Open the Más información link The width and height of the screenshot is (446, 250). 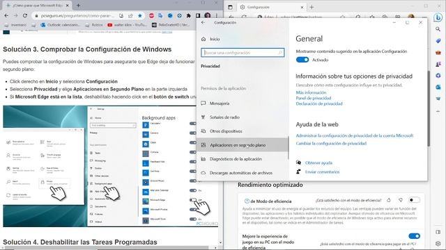click(311, 92)
